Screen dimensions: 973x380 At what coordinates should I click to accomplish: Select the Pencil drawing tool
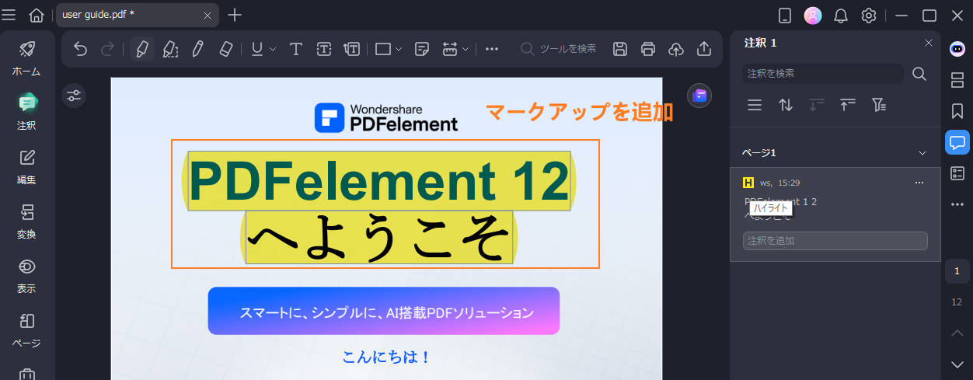(x=197, y=49)
